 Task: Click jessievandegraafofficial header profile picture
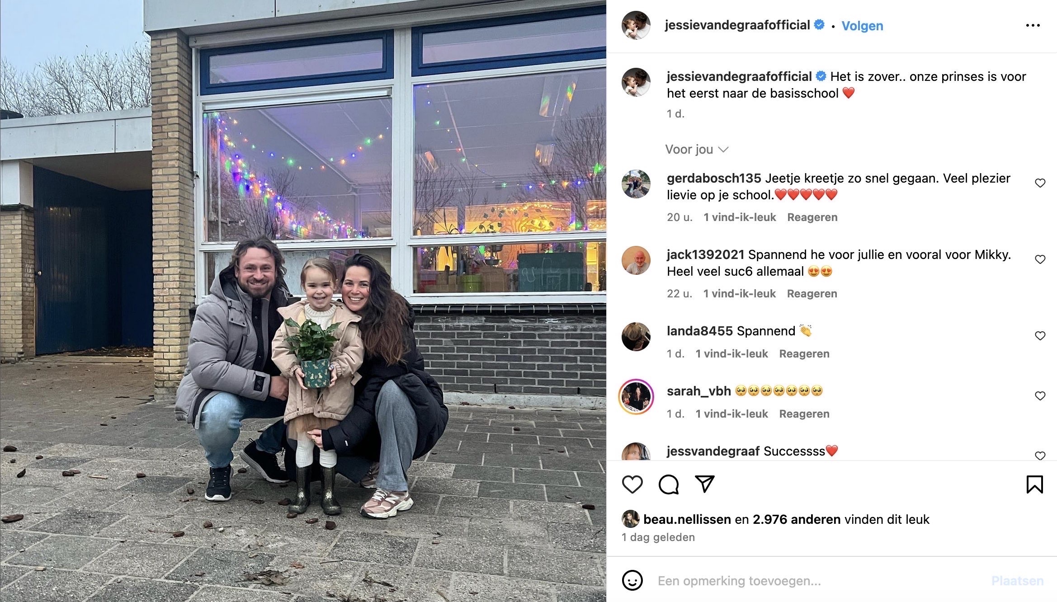click(636, 25)
